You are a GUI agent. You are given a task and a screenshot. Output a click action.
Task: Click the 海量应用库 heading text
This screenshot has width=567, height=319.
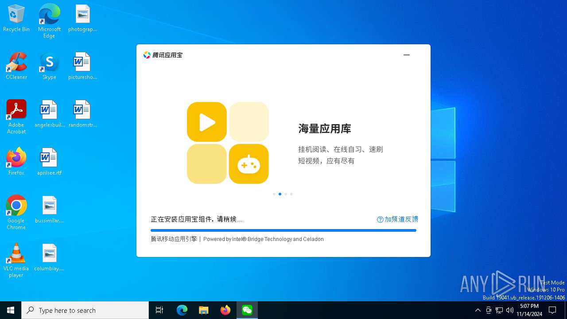point(325,129)
